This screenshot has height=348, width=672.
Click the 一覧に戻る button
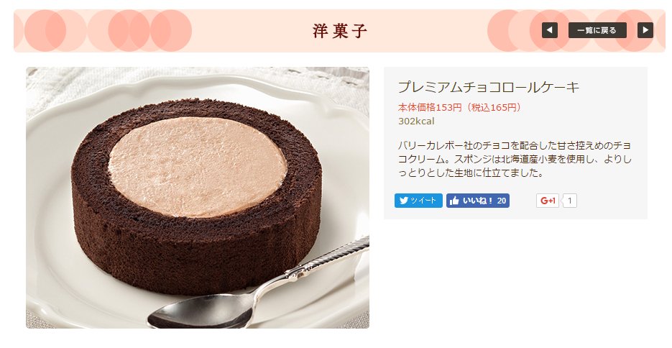[597, 30]
